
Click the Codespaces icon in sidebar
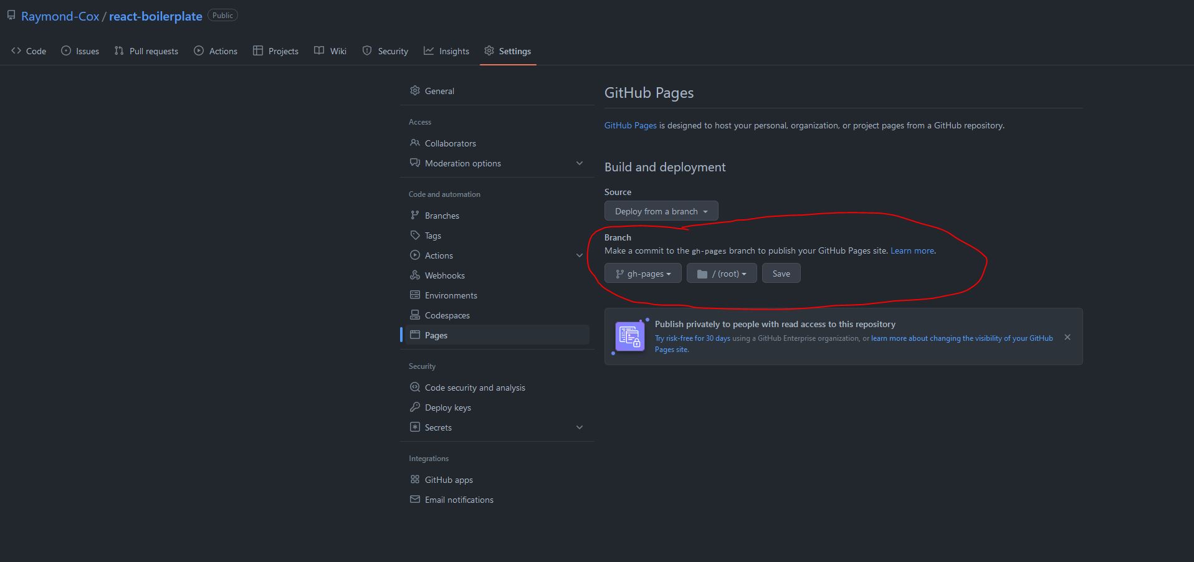[415, 315]
